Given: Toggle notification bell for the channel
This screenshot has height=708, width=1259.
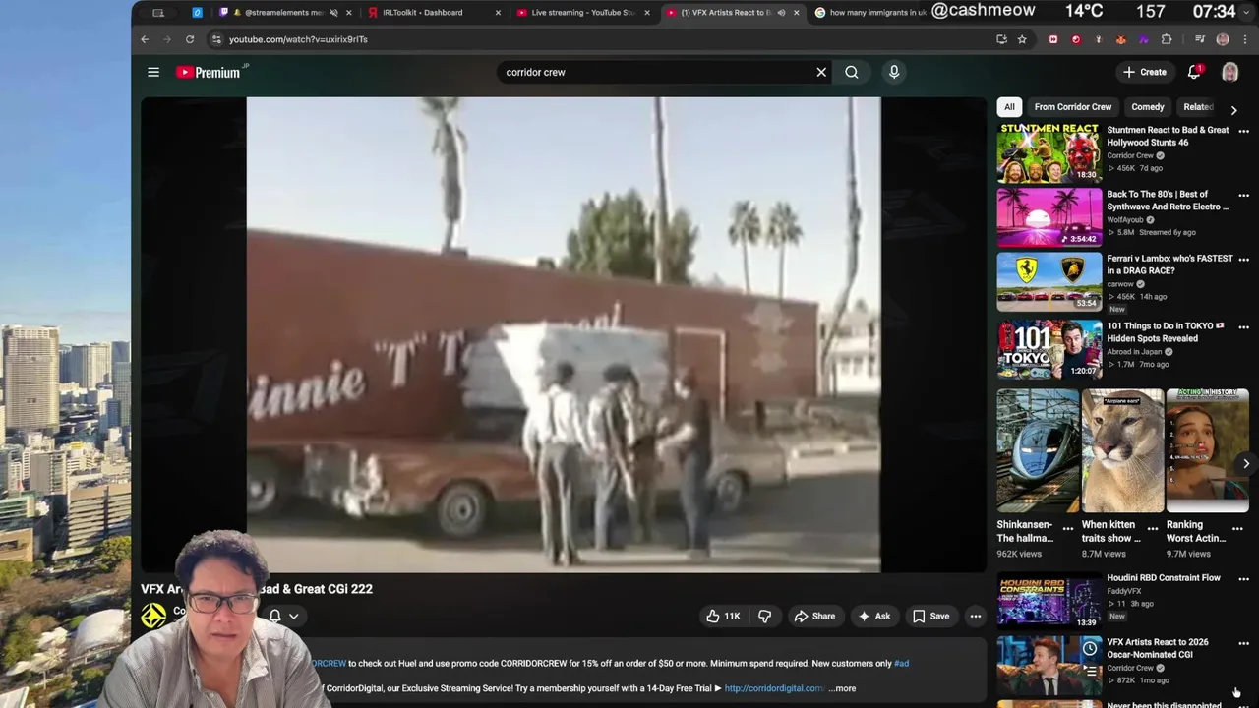Looking at the screenshot, I should click(275, 617).
